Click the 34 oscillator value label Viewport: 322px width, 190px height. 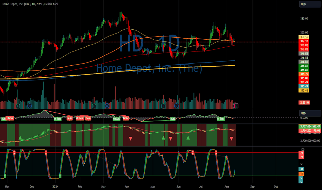click(302, 169)
